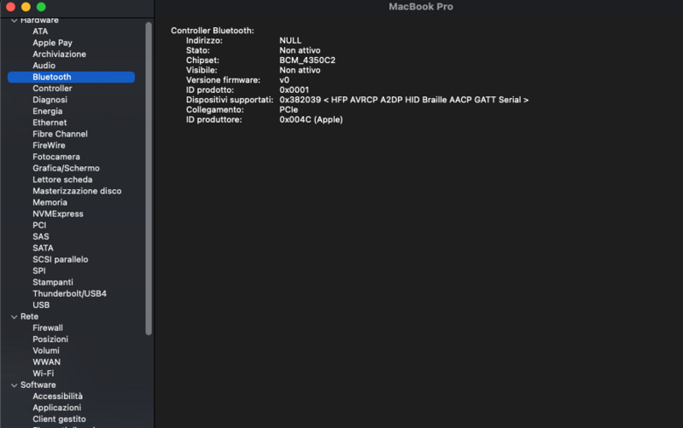Image resolution: width=683 pixels, height=428 pixels.
Task: Collapse the Hardware section chevron
Action: pyautogui.click(x=14, y=20)
